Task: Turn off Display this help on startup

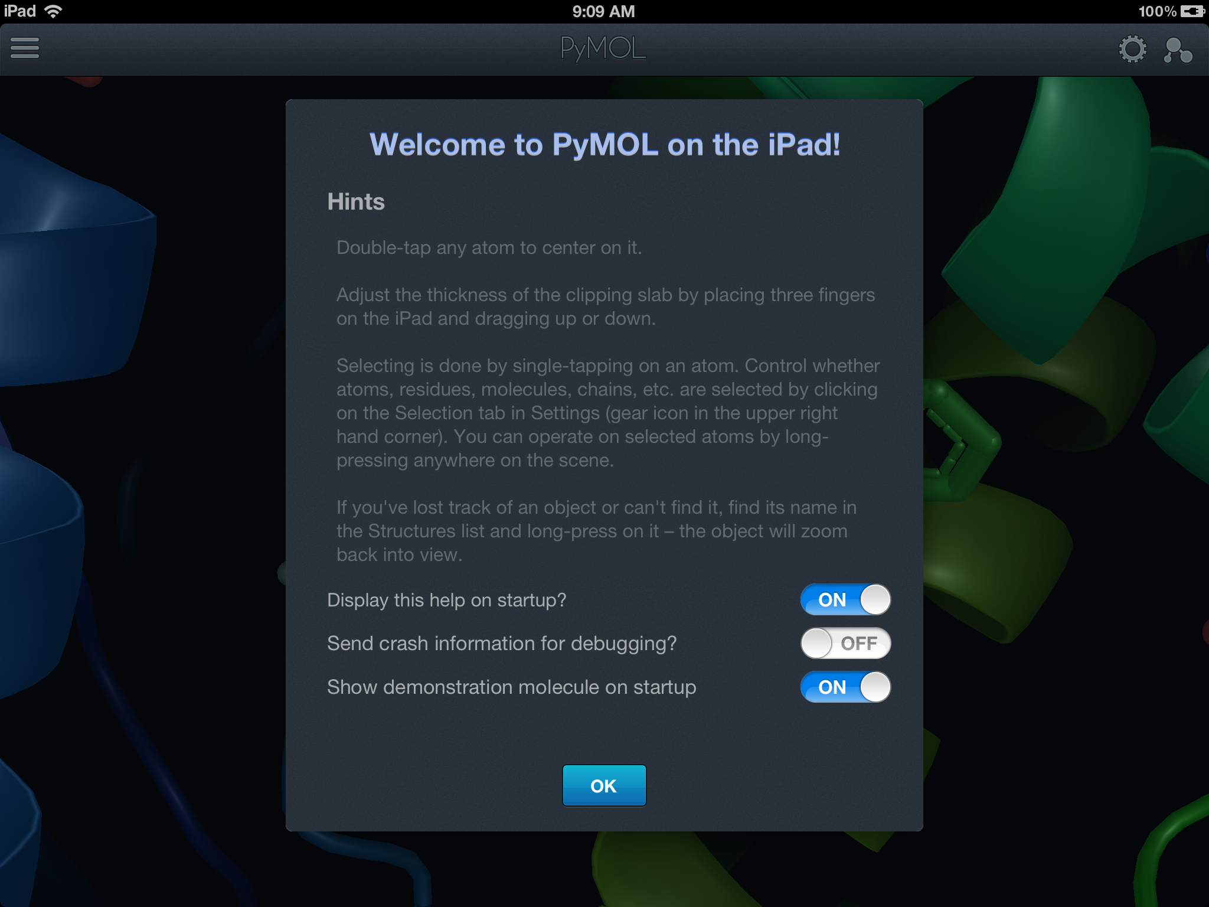Action: point(845,599)
